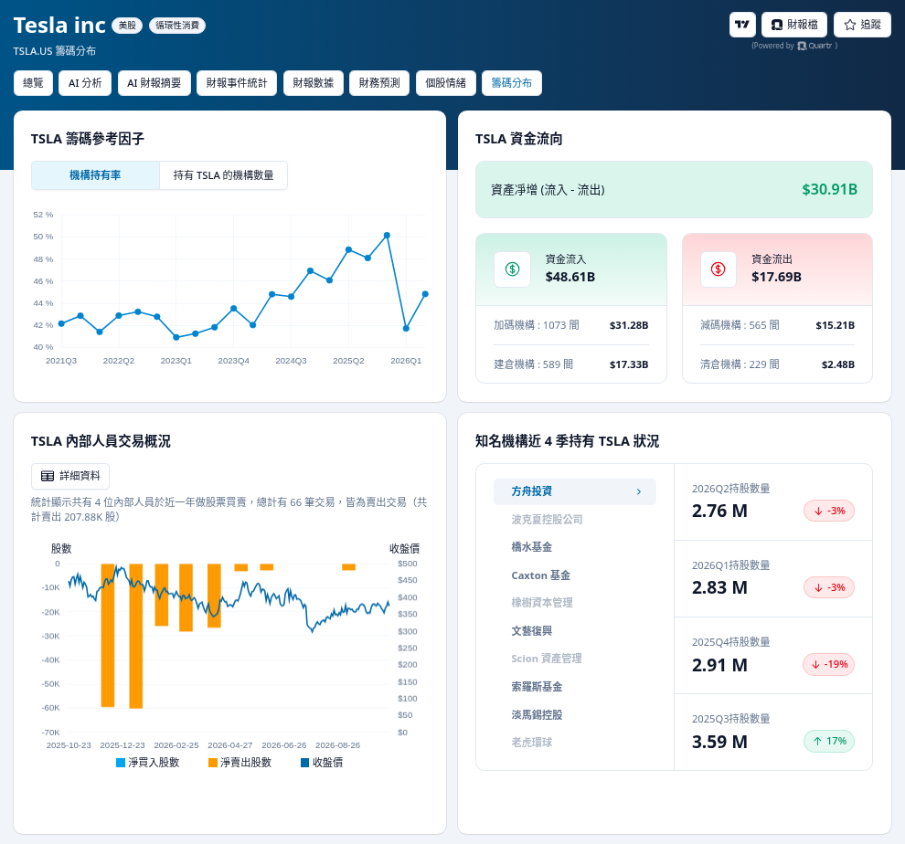Switch to the 總覽 tab
The image size is (905, 844).
[x=33, y=83]
